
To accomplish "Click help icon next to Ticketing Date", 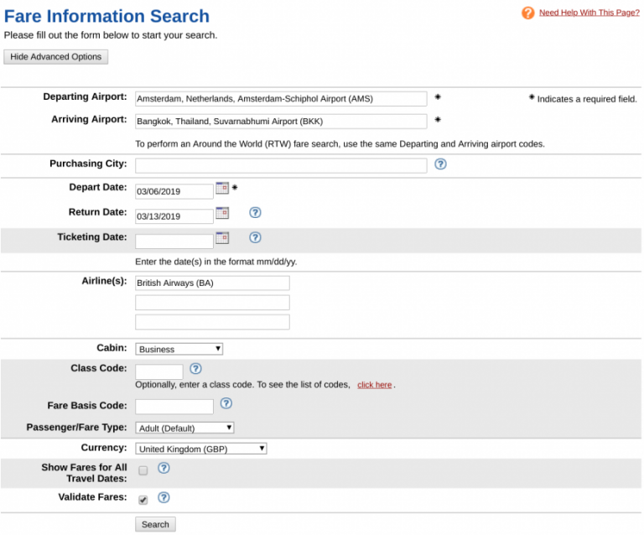I will tap(256, 237).
